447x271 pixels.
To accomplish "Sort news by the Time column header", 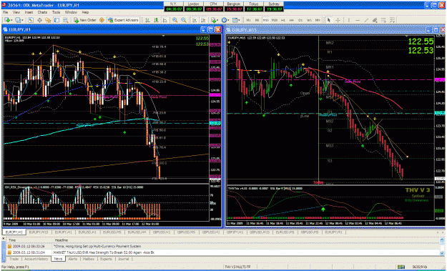I will (30, 240).
